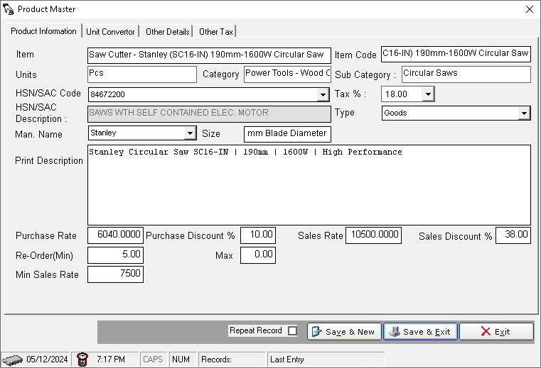Click the Goods type value
541x368 pixels.
click(395, 113)
